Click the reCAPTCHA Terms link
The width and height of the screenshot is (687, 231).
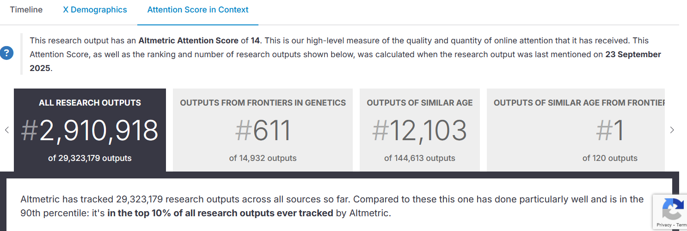(681, 225)
